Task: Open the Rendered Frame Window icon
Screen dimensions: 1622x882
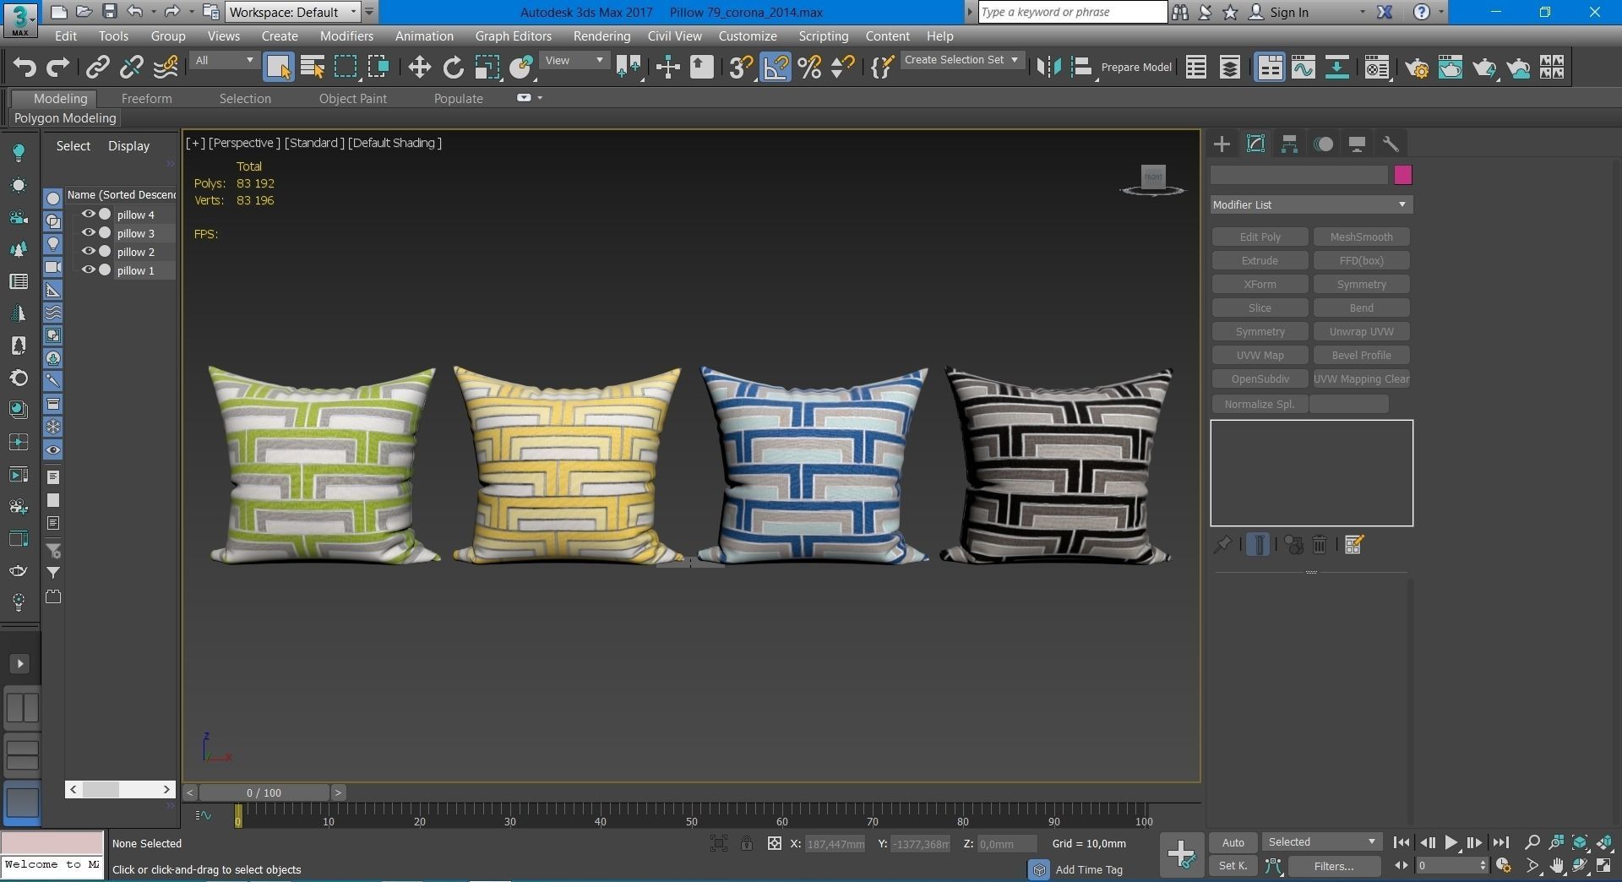Action: coord(1451,68)
